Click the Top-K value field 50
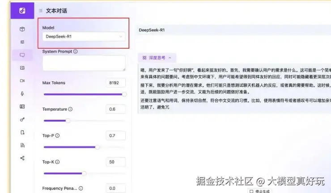Image resolution: width=331 pixels, height=193 pixels. pos(116,162)
